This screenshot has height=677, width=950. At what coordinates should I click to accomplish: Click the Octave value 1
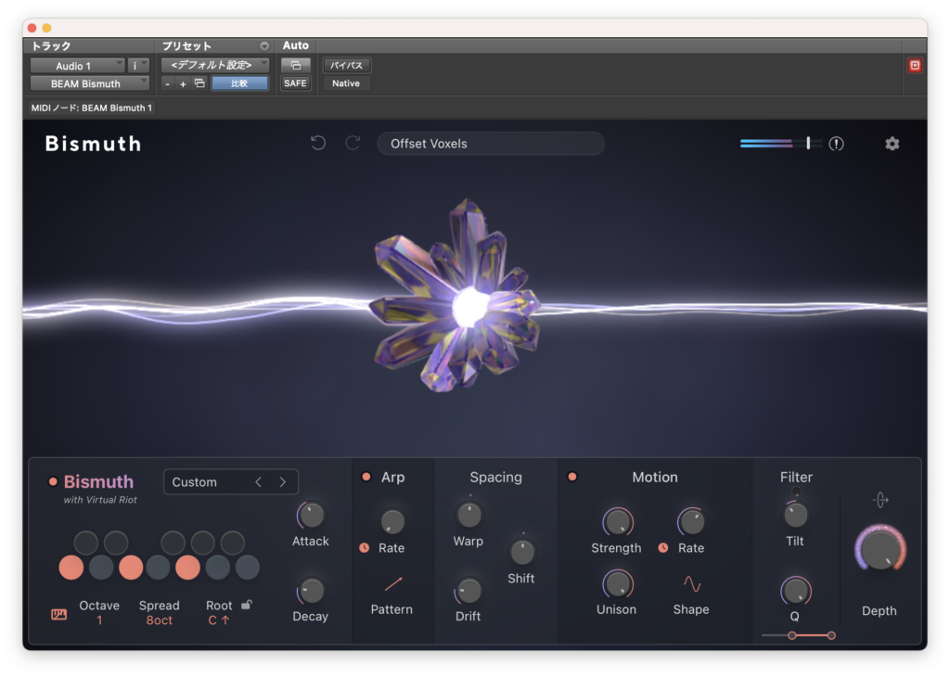(99, 620)
